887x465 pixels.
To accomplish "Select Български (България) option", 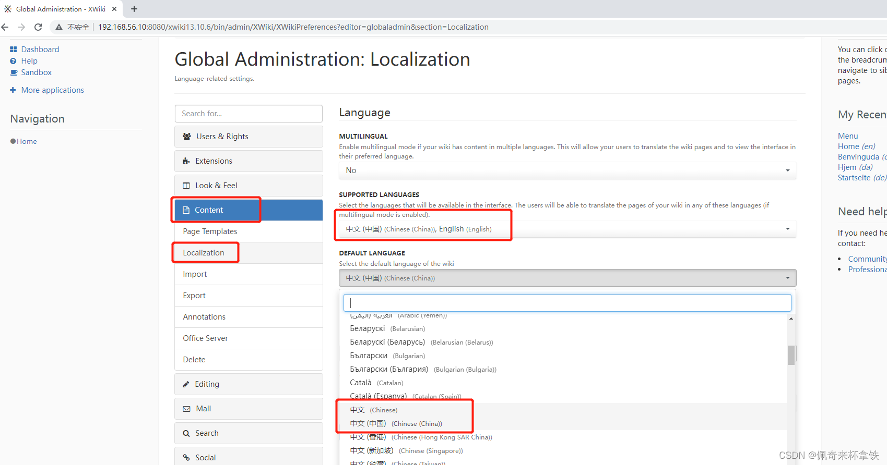I will [x=563, y=369].
